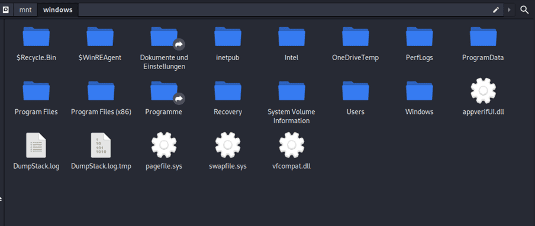The height and width of the screenshot is (226, 535).
Task: Click the "PerfLogs" folder name label
Action: pyautogui.click(x=420, y=58)
